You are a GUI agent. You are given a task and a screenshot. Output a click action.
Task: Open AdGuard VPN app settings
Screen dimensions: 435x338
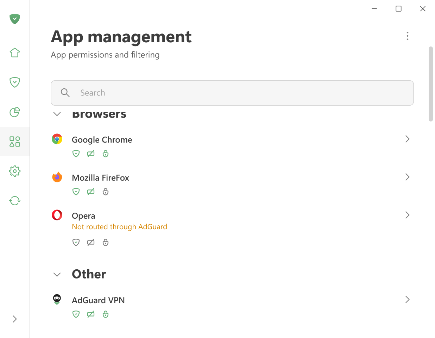407,299
